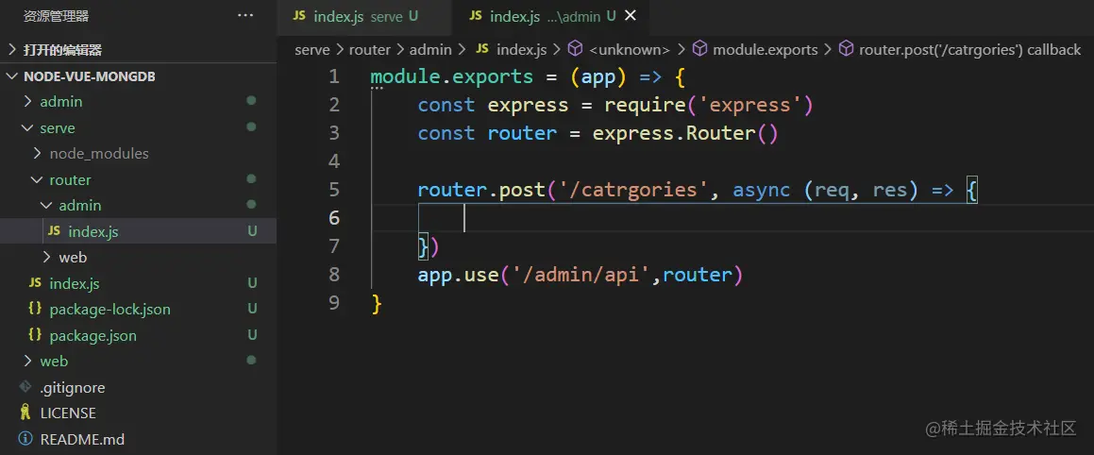Click JS icon of serve index.js row
The width and height of the screenshot is (1094, 455).
point(35,282)
